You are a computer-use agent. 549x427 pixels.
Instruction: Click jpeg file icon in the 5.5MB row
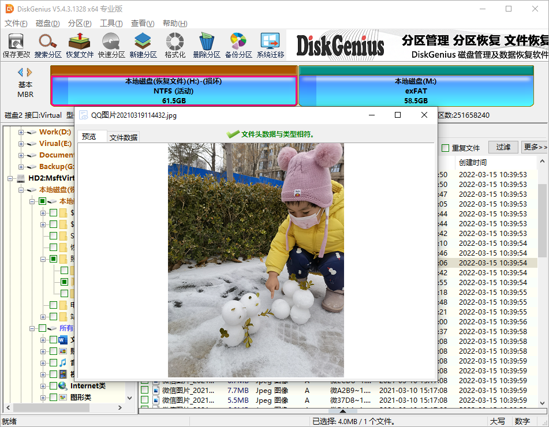[156, 400]
